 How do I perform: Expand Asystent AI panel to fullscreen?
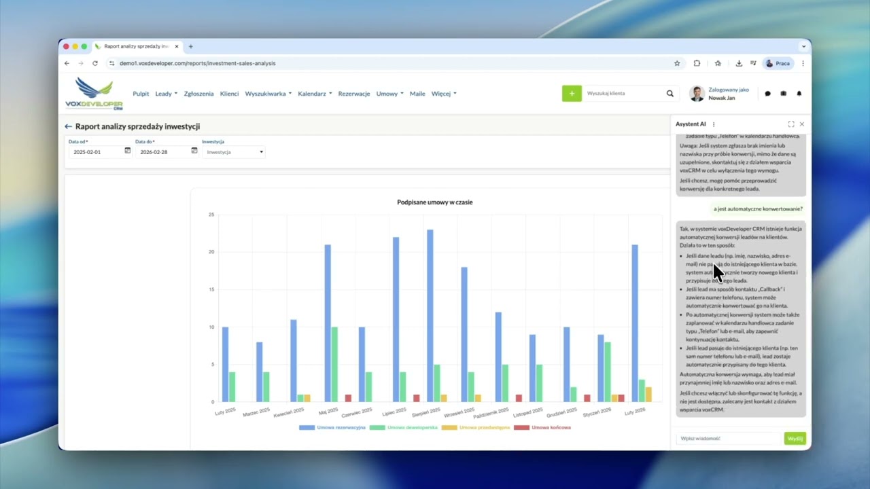[791, 124]
